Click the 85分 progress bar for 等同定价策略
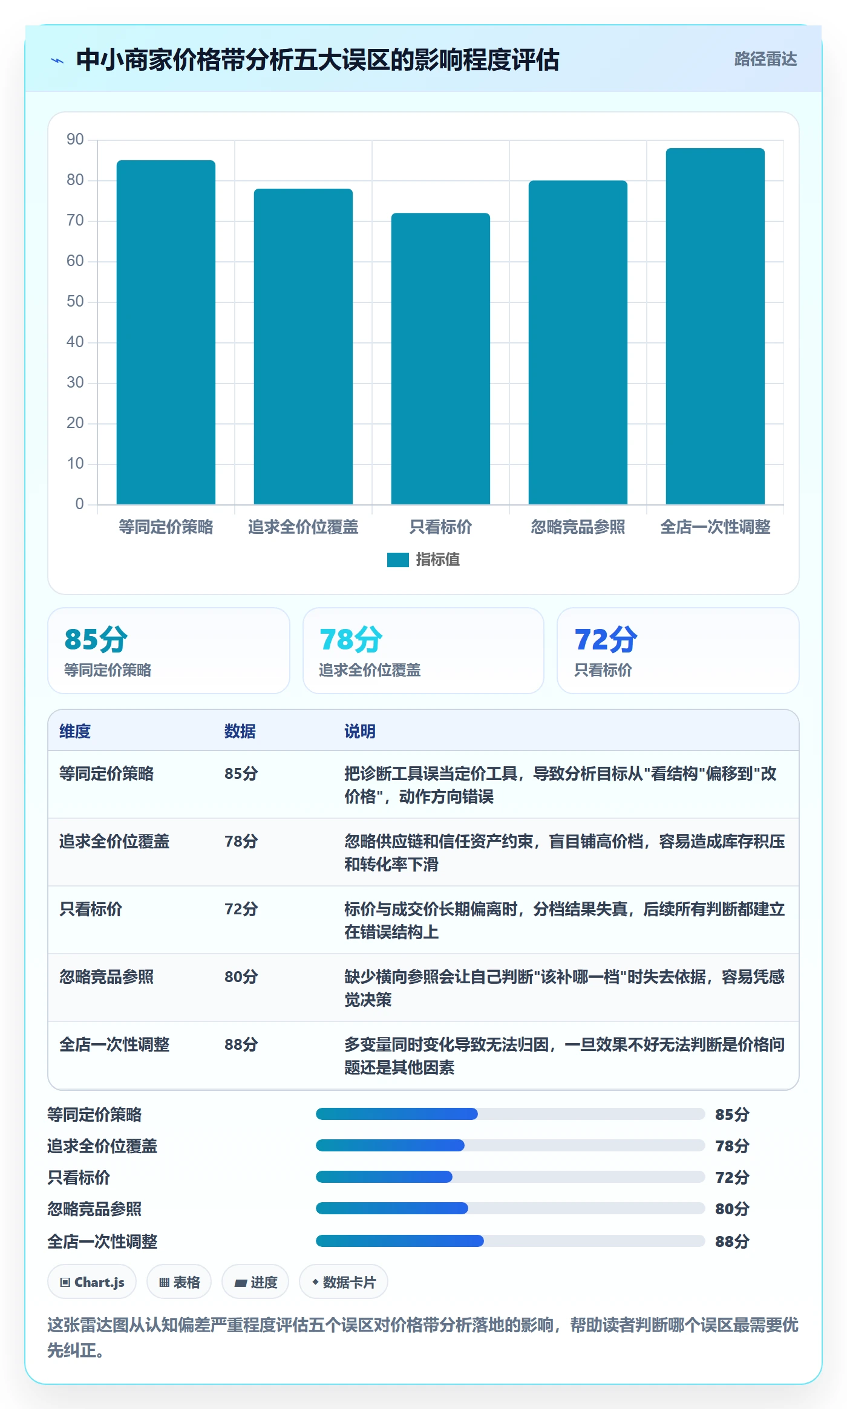This screenshot has height=1409, width=847. point(510,1114)
